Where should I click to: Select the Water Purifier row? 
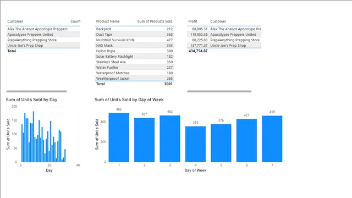click(134, 67)
